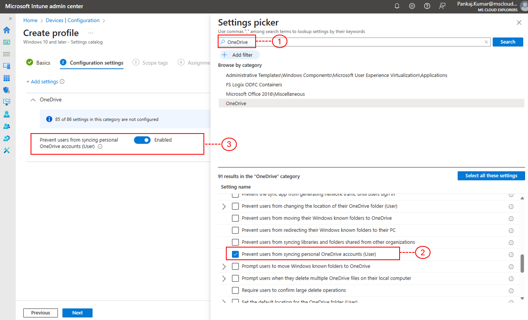Info icon for changing OneDrive folder location
Viewport: 528px width, 320px height.
click(511, 206)
